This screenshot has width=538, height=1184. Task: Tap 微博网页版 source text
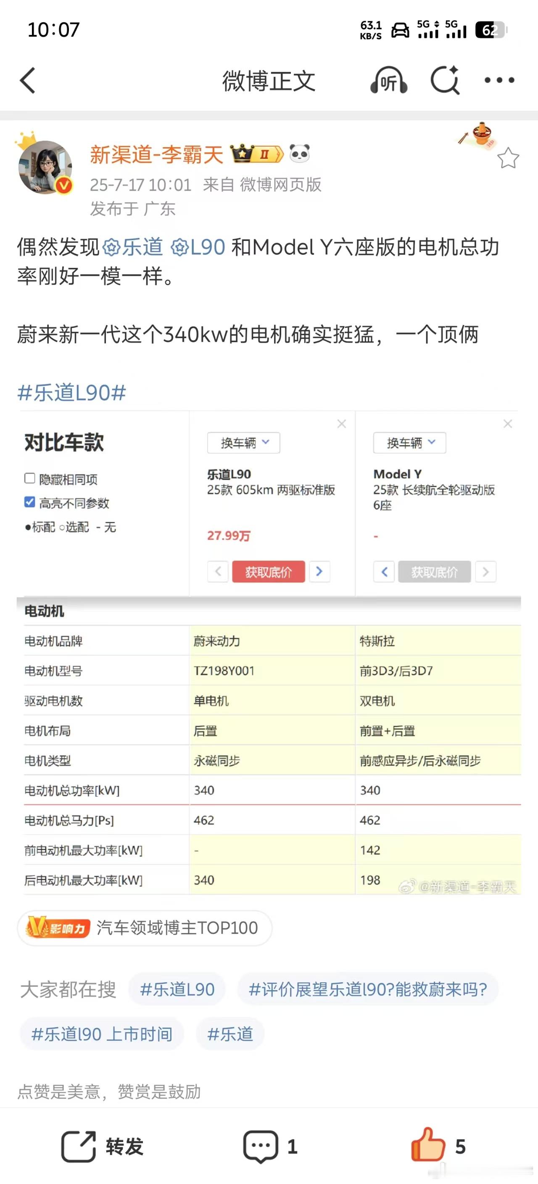(x=281, y=185)
